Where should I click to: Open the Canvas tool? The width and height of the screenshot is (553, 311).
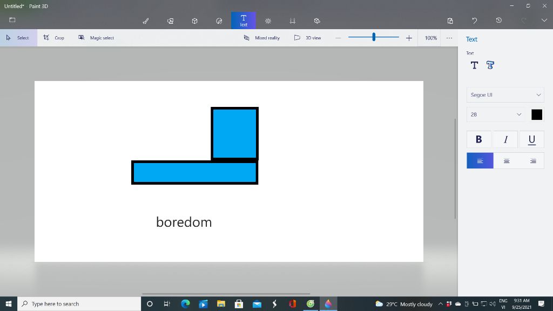(x=292, y=21)
